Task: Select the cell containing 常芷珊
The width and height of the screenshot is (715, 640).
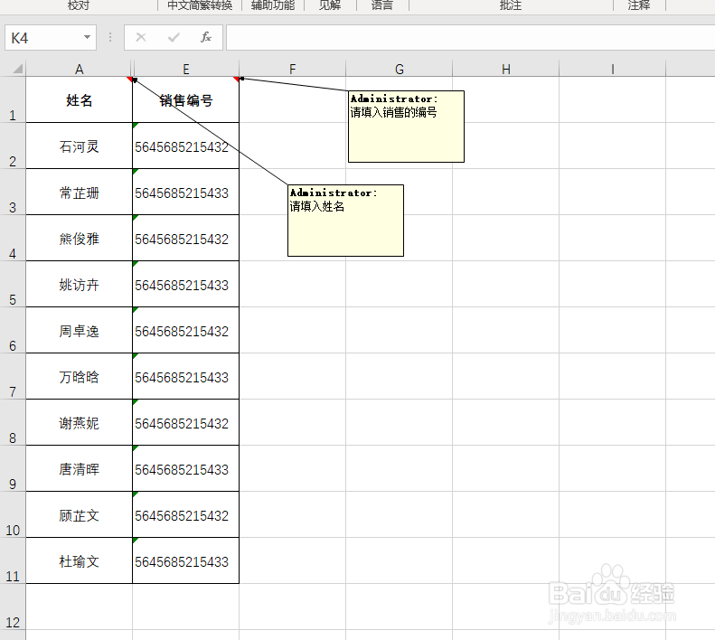Action: pyautogui.click(x=79, y=192)
